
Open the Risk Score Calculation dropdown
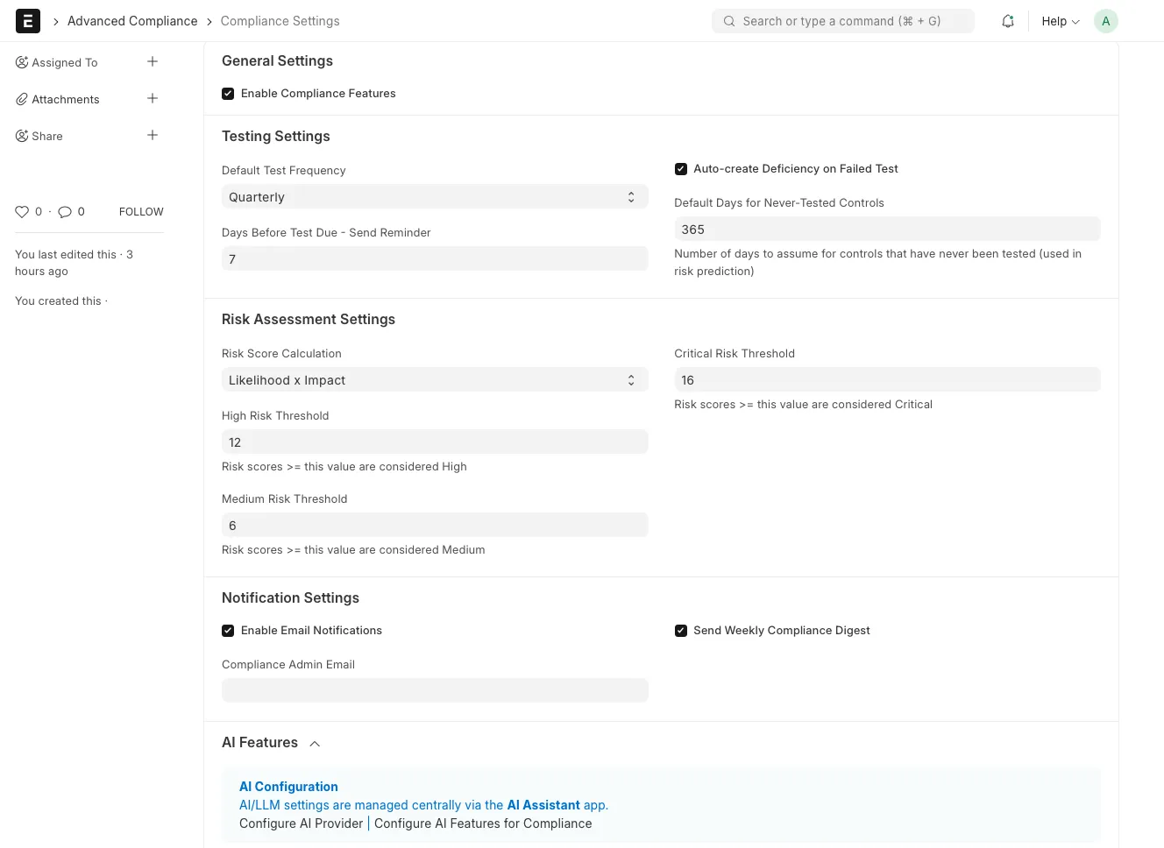point(435,380)
